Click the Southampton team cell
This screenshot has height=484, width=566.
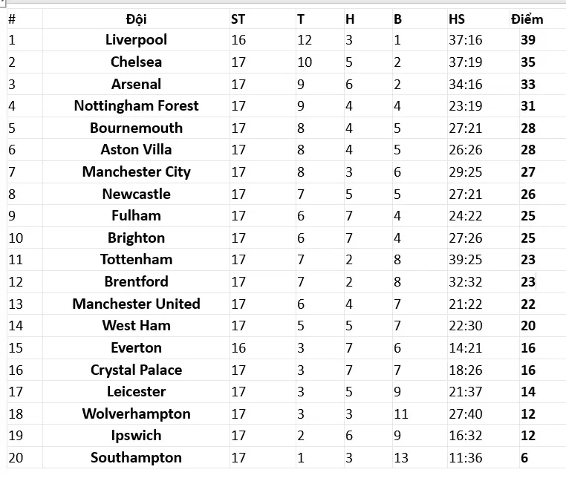point(136,458)
